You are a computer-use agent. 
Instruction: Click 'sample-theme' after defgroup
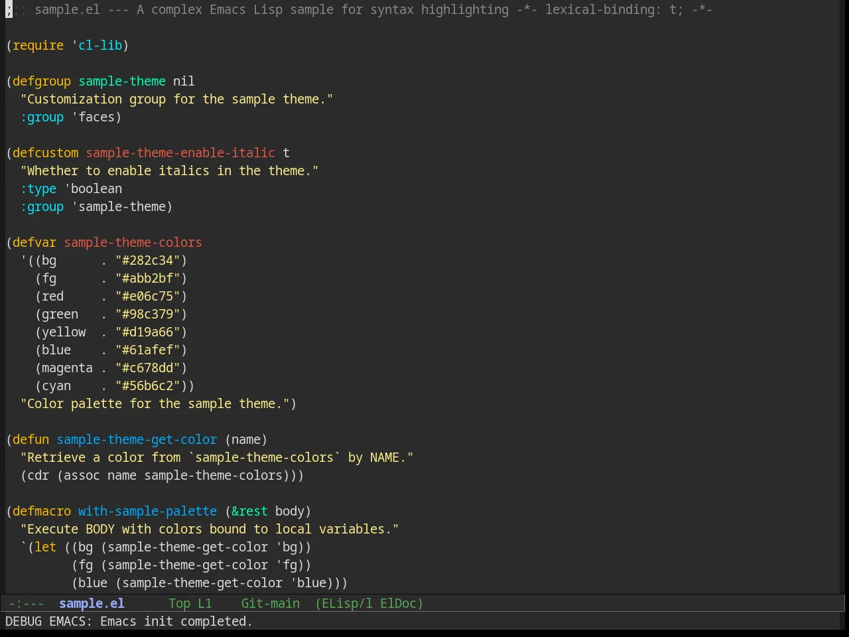(122, 81)
